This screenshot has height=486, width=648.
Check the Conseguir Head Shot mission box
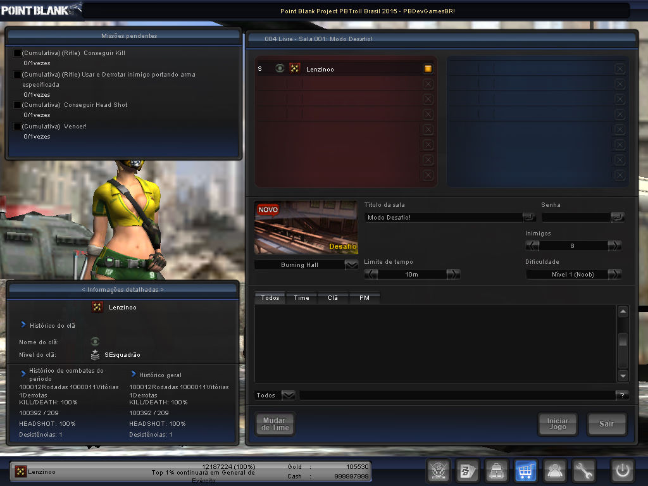(17, 105)
